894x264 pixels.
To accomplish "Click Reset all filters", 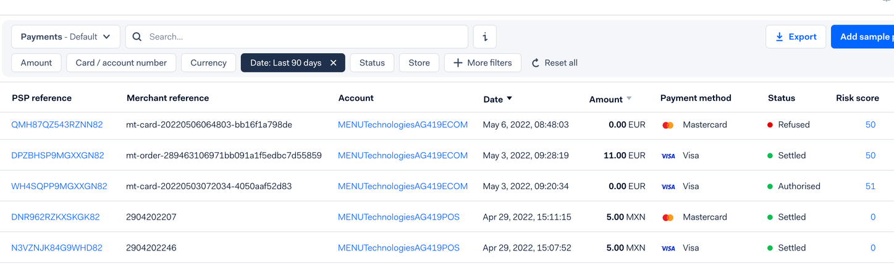I will coord(555,62).
